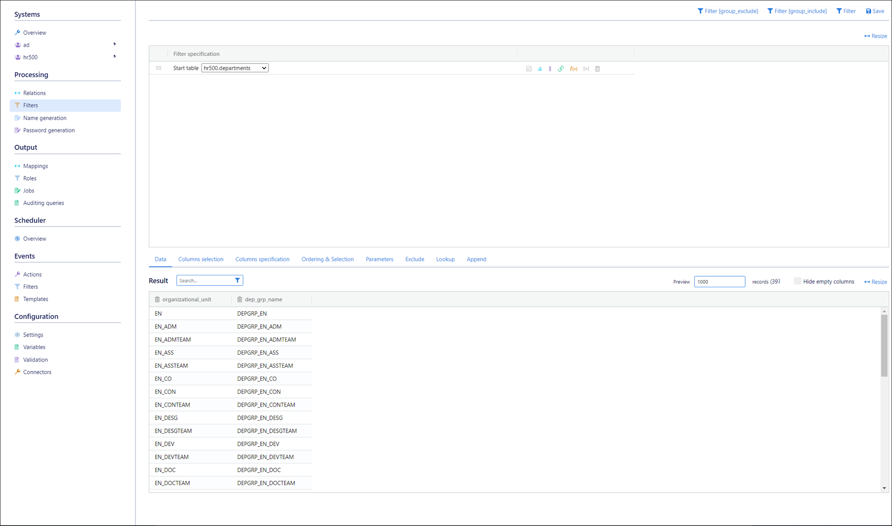Click the orange f(x) function icon
The image size is (892, 526).
[574, 69]
